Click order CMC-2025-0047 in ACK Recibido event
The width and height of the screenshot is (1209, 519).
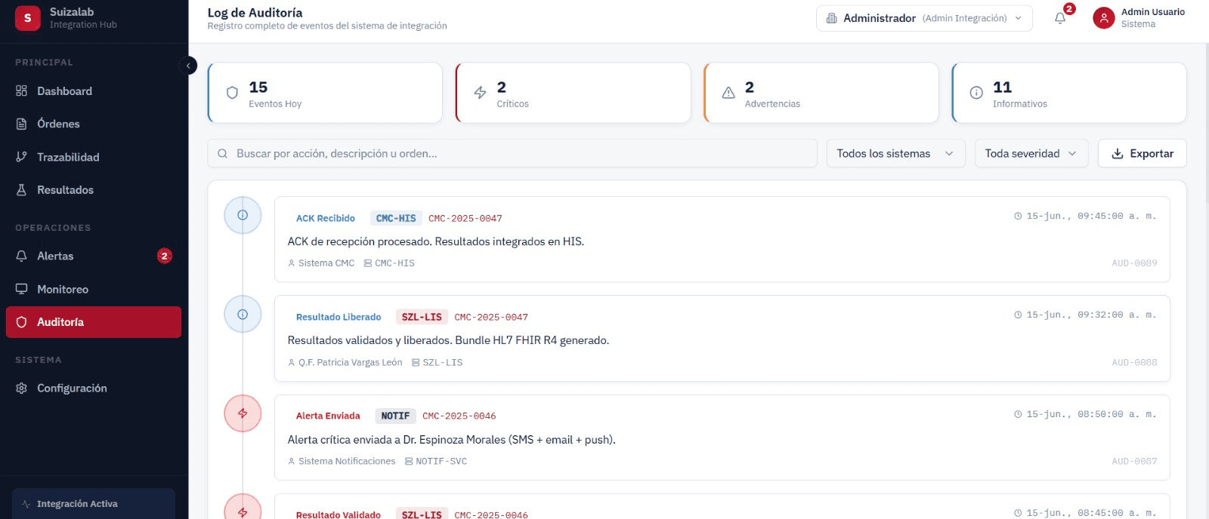click(465, 218)
